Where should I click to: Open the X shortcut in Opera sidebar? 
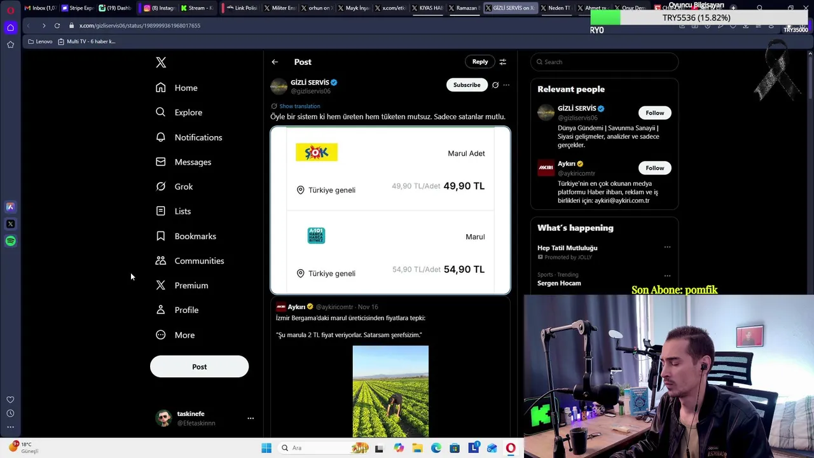[10, 224]
